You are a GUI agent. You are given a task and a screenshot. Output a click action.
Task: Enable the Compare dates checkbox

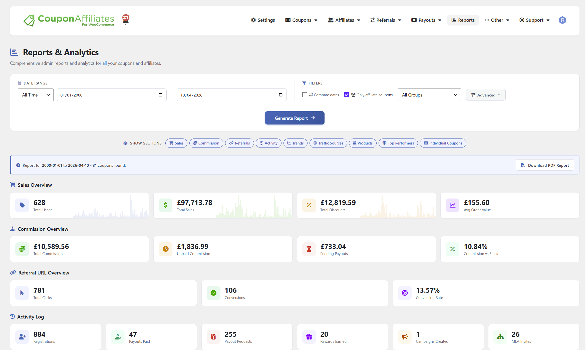tap(305, 95)
